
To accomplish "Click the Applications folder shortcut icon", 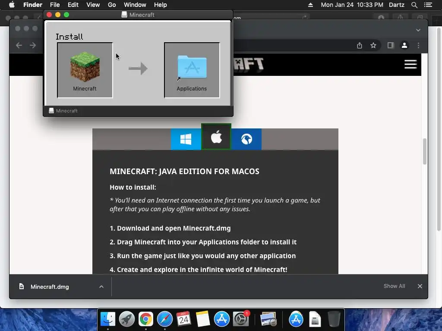I will tap(192, 67).
